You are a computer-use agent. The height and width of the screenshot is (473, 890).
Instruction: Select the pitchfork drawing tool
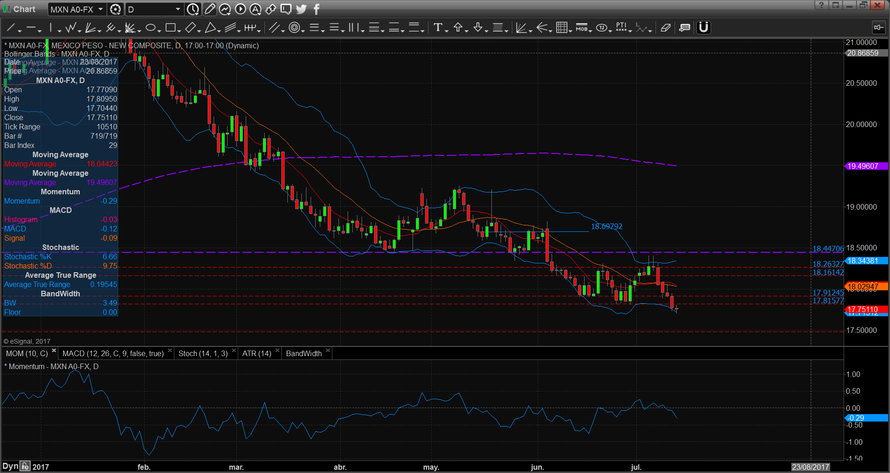pos(110,28)
